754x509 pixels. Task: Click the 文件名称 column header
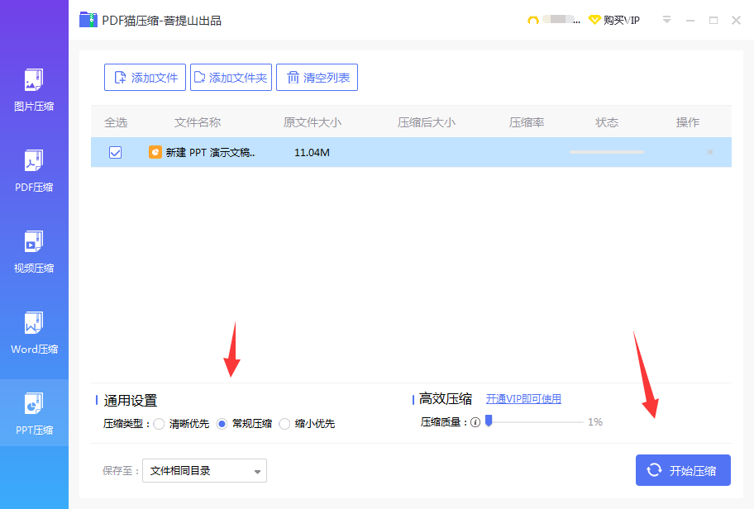[x=197, y=122]
